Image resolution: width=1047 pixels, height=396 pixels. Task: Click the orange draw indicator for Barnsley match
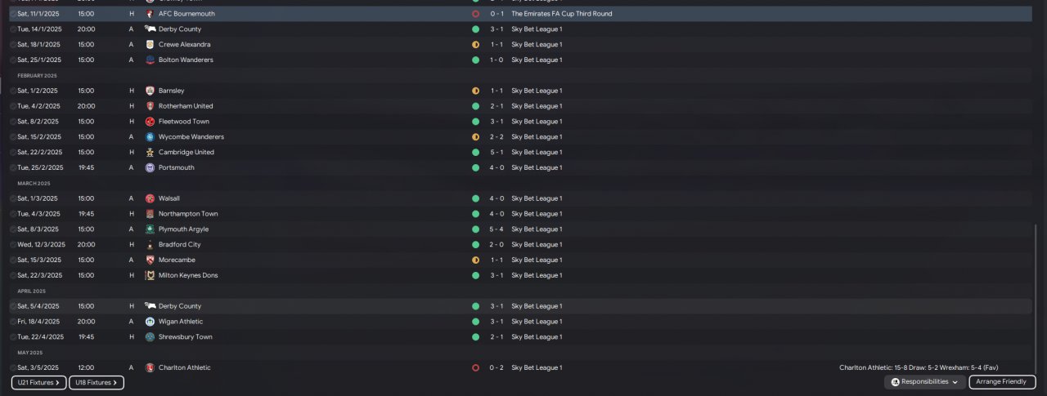coord(475,91)
